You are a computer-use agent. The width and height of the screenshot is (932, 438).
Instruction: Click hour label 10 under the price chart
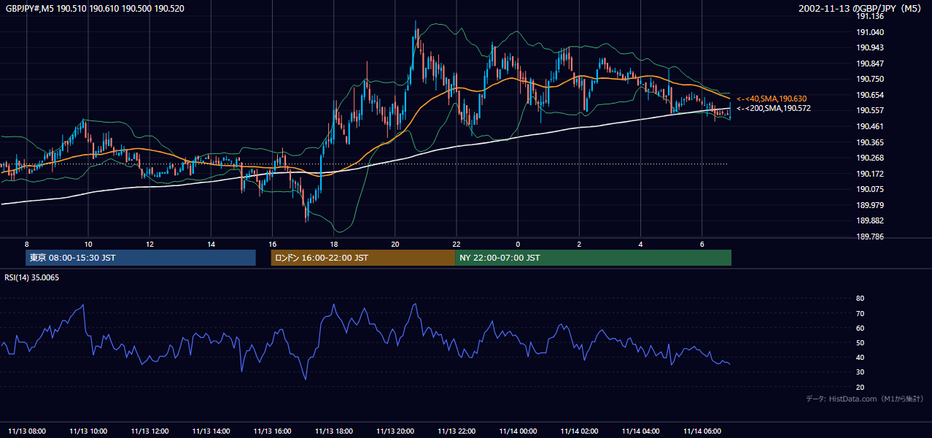88,244
